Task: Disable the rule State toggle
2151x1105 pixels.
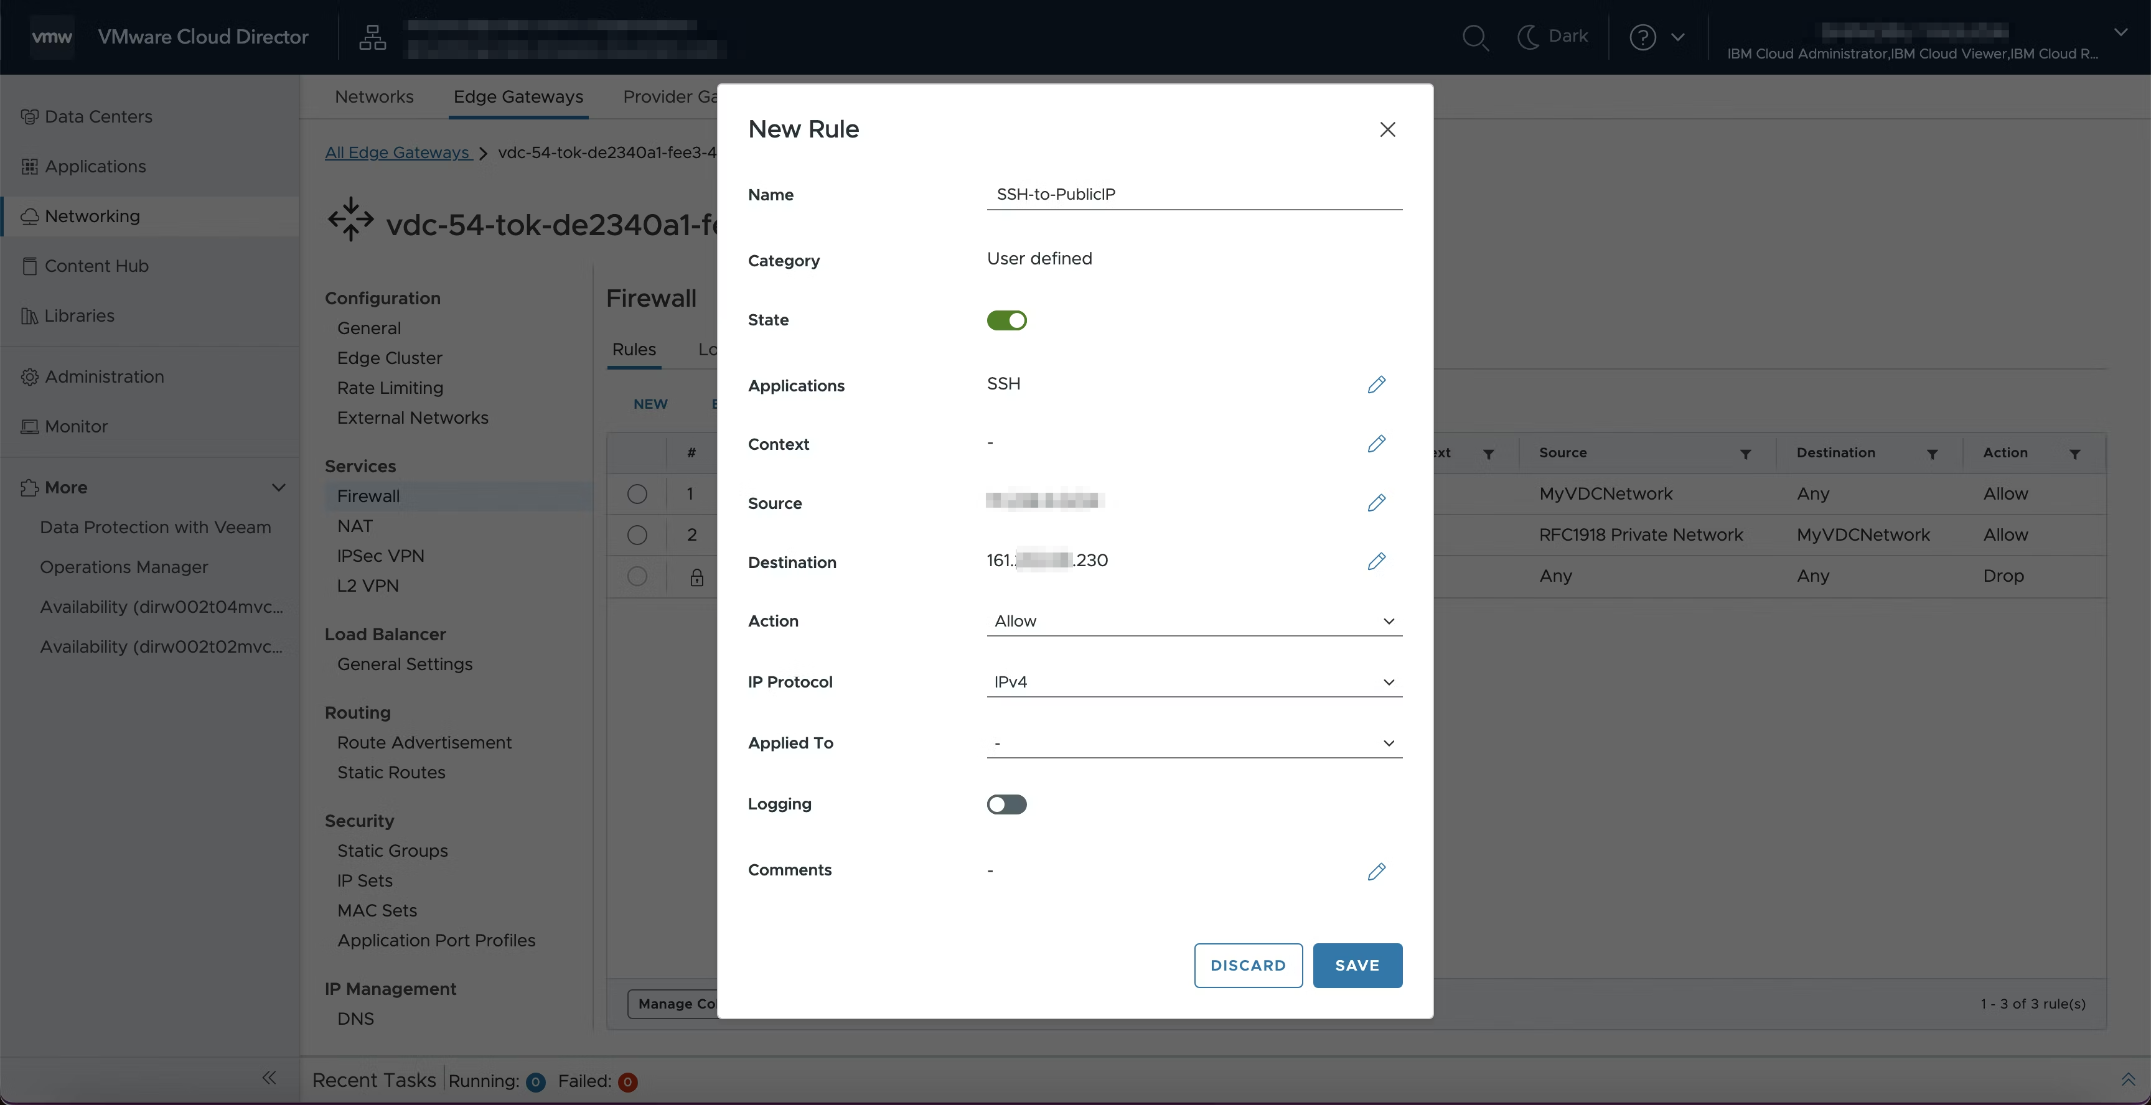Action: click(x=1006, y=320)
